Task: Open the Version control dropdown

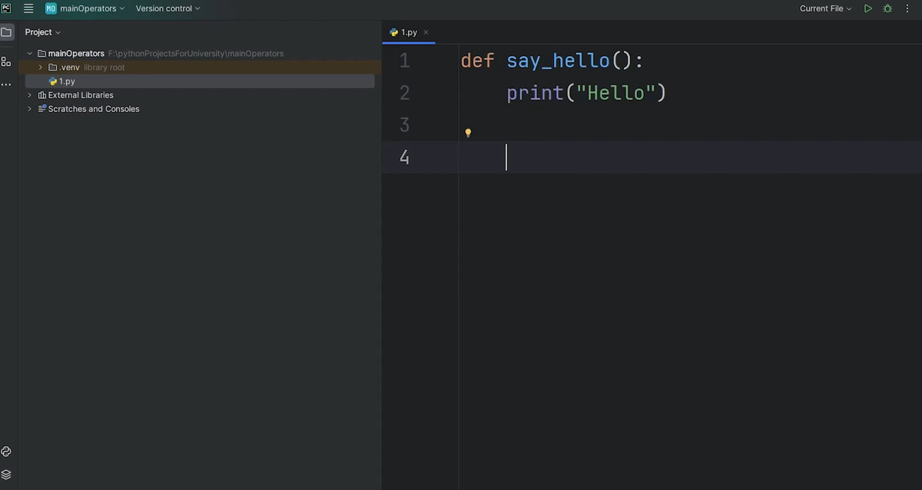Action: (x=167, y=8)
